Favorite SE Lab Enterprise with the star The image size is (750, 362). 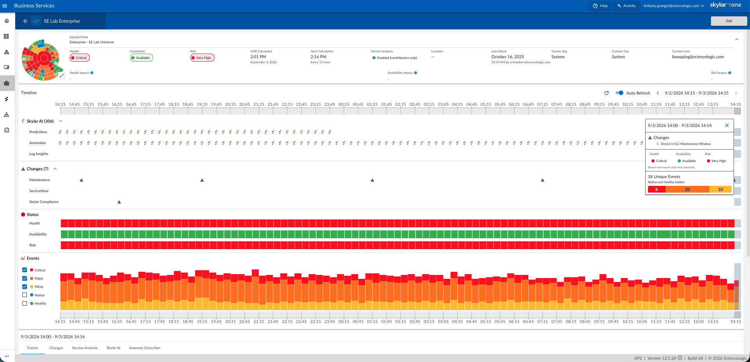tap(25, 21)
